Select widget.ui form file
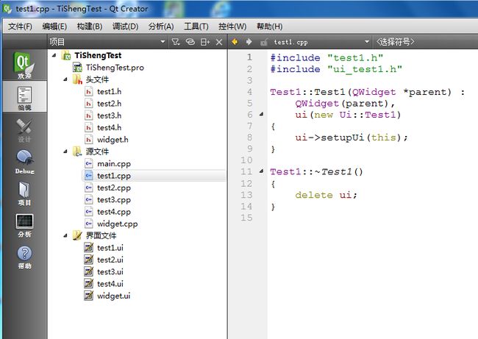The height and width of the screenshot is (339, 478). pyautogui.click(x=113, y=296)
